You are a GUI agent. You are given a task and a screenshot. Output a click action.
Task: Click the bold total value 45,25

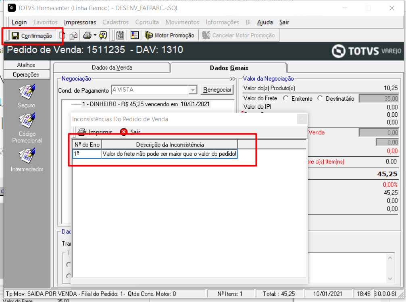click(387, 174)
